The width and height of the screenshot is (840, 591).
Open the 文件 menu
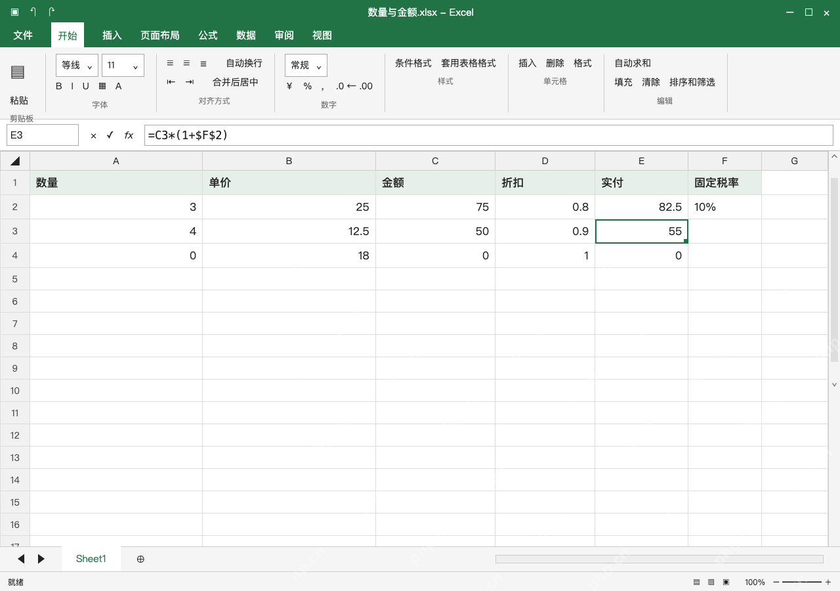[23, 35]
